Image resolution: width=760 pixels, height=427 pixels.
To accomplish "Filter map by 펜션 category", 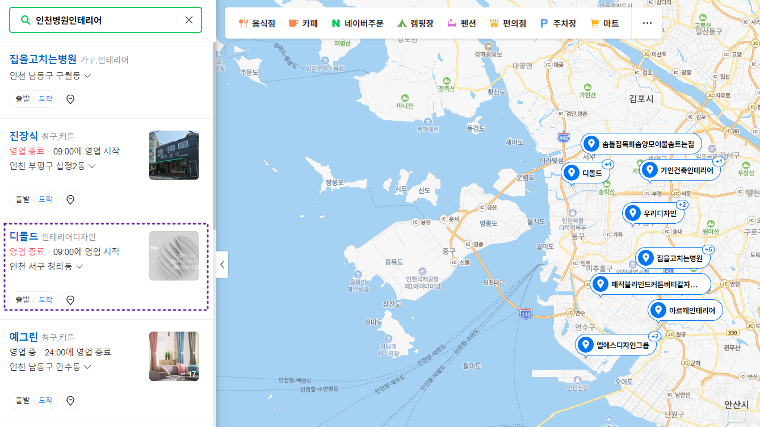I will point(461,23).
